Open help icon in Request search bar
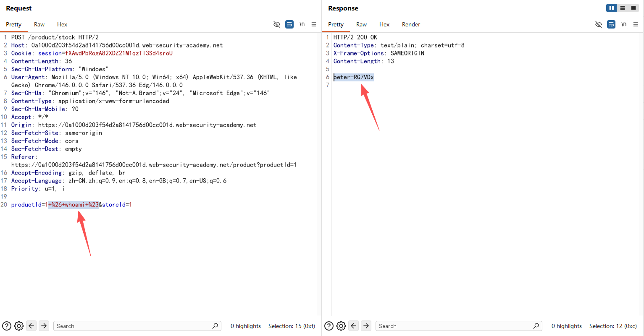Viewport: 644px width, 336px height. click(x=7, y=326)
